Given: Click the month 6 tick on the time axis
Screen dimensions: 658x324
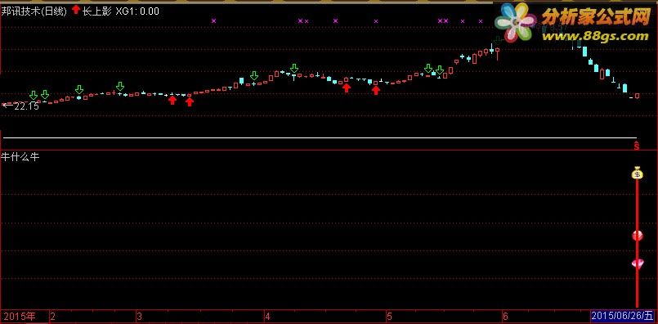Looking at the screenshot, I should click(505, 316).
